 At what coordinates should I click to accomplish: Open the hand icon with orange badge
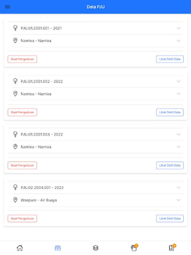point(134,248)
